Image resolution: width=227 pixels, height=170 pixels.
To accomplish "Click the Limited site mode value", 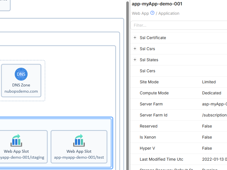I will [x=209, y=82].
